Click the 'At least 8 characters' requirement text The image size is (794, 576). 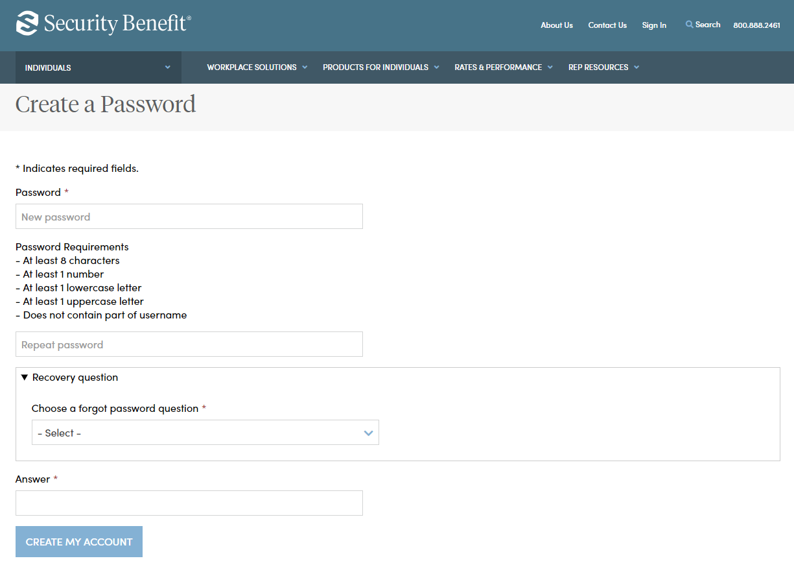(x=67, y=261)
